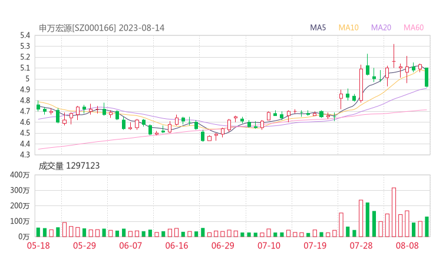
Task: Click the 4.6 price axis label
Action: point(25,122)
